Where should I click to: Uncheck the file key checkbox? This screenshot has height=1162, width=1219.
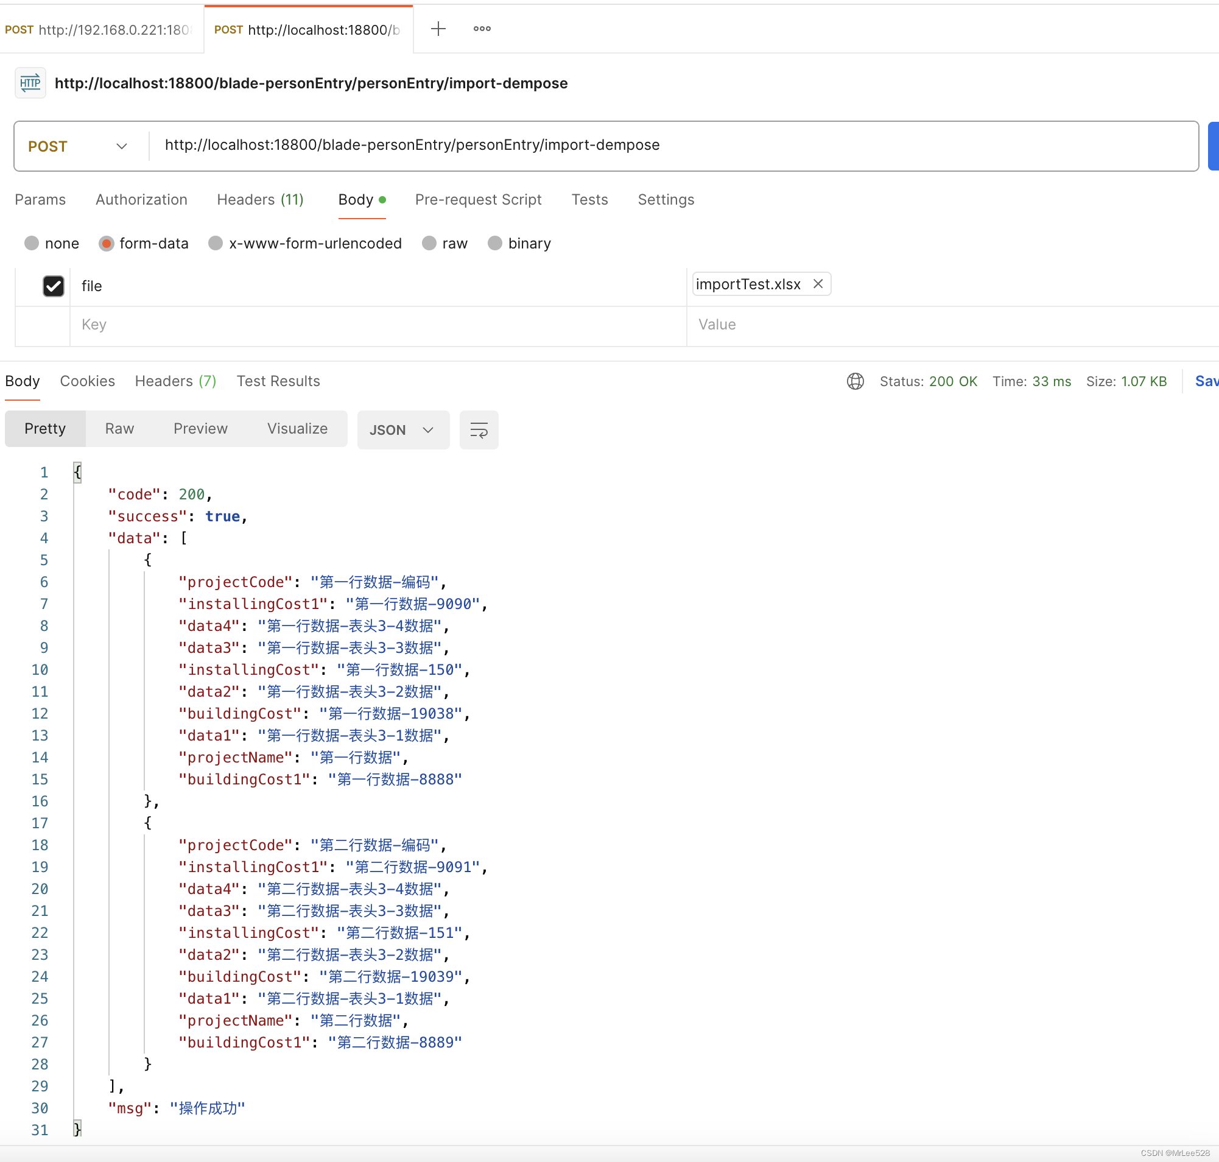[53, 286]
